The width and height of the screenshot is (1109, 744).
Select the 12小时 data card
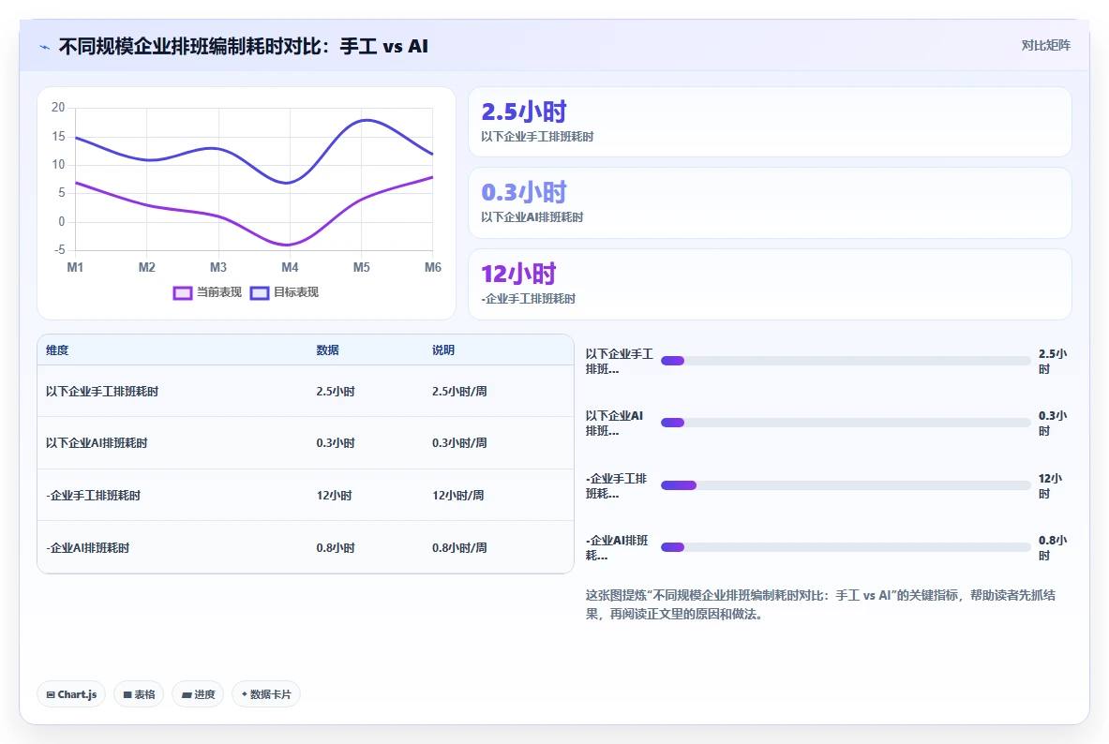(x=770, y=284)
